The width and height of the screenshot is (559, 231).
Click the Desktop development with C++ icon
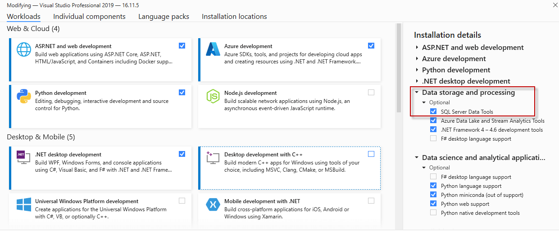click(x=213, y=158)
